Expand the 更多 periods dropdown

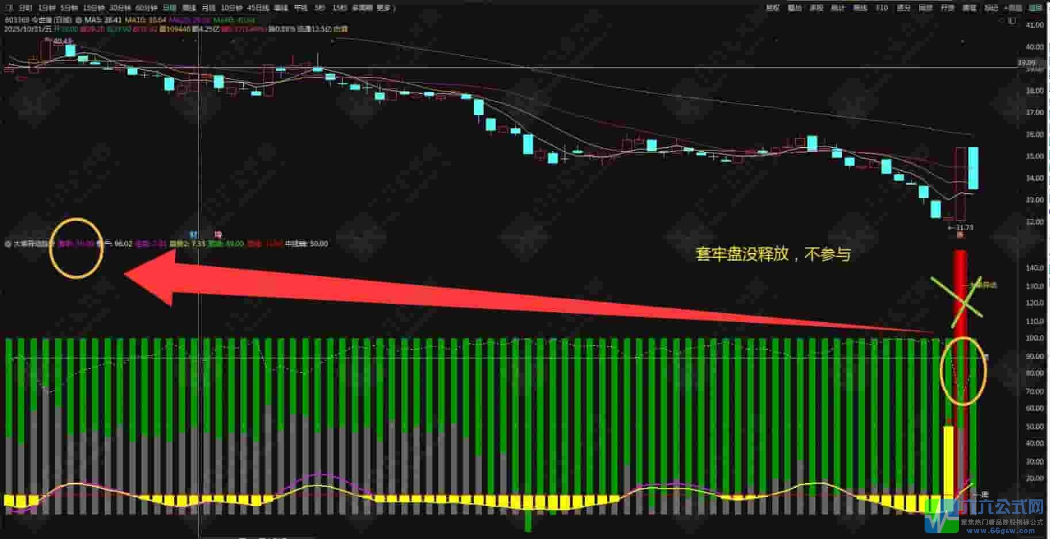point(384,8)
